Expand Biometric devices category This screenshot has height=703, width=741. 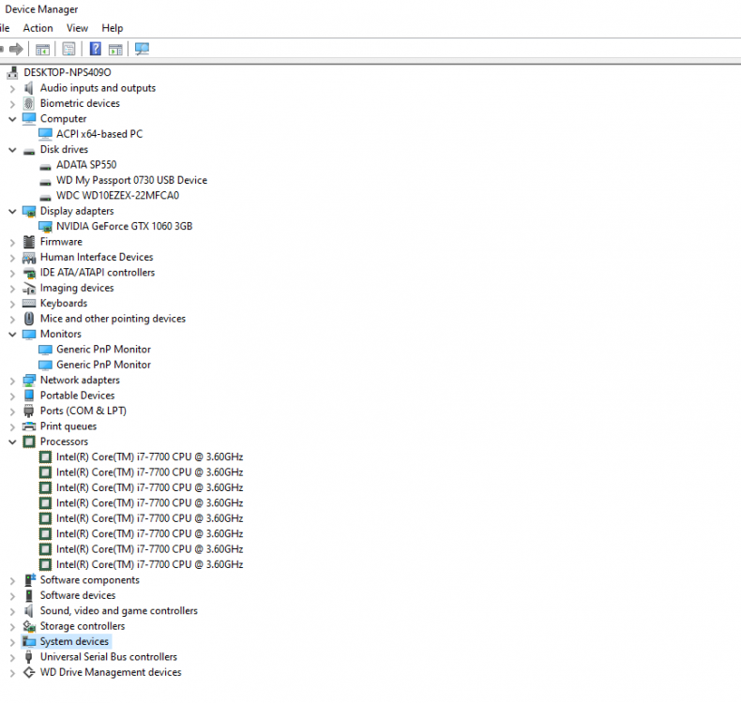click(13, 104)
